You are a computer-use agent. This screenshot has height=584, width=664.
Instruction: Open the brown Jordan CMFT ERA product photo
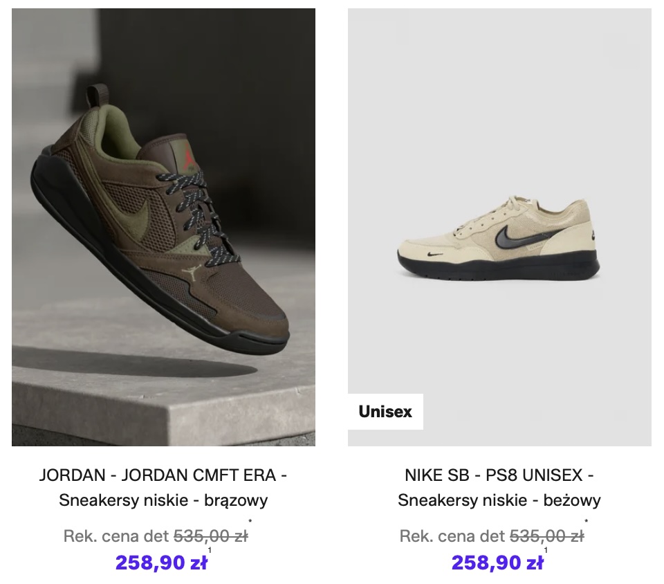[x=163, y=227]
